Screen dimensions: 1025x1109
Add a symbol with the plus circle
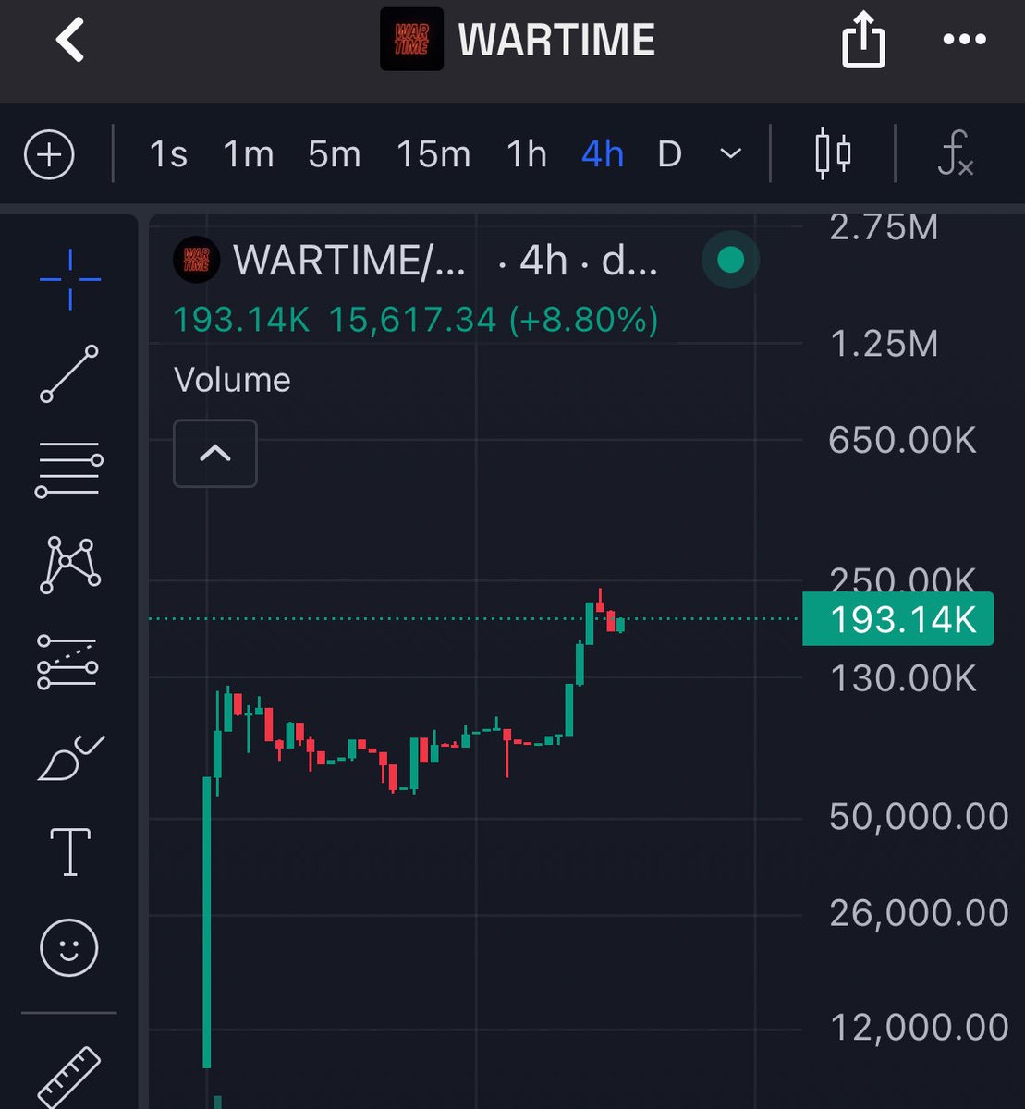click(49, 154)
